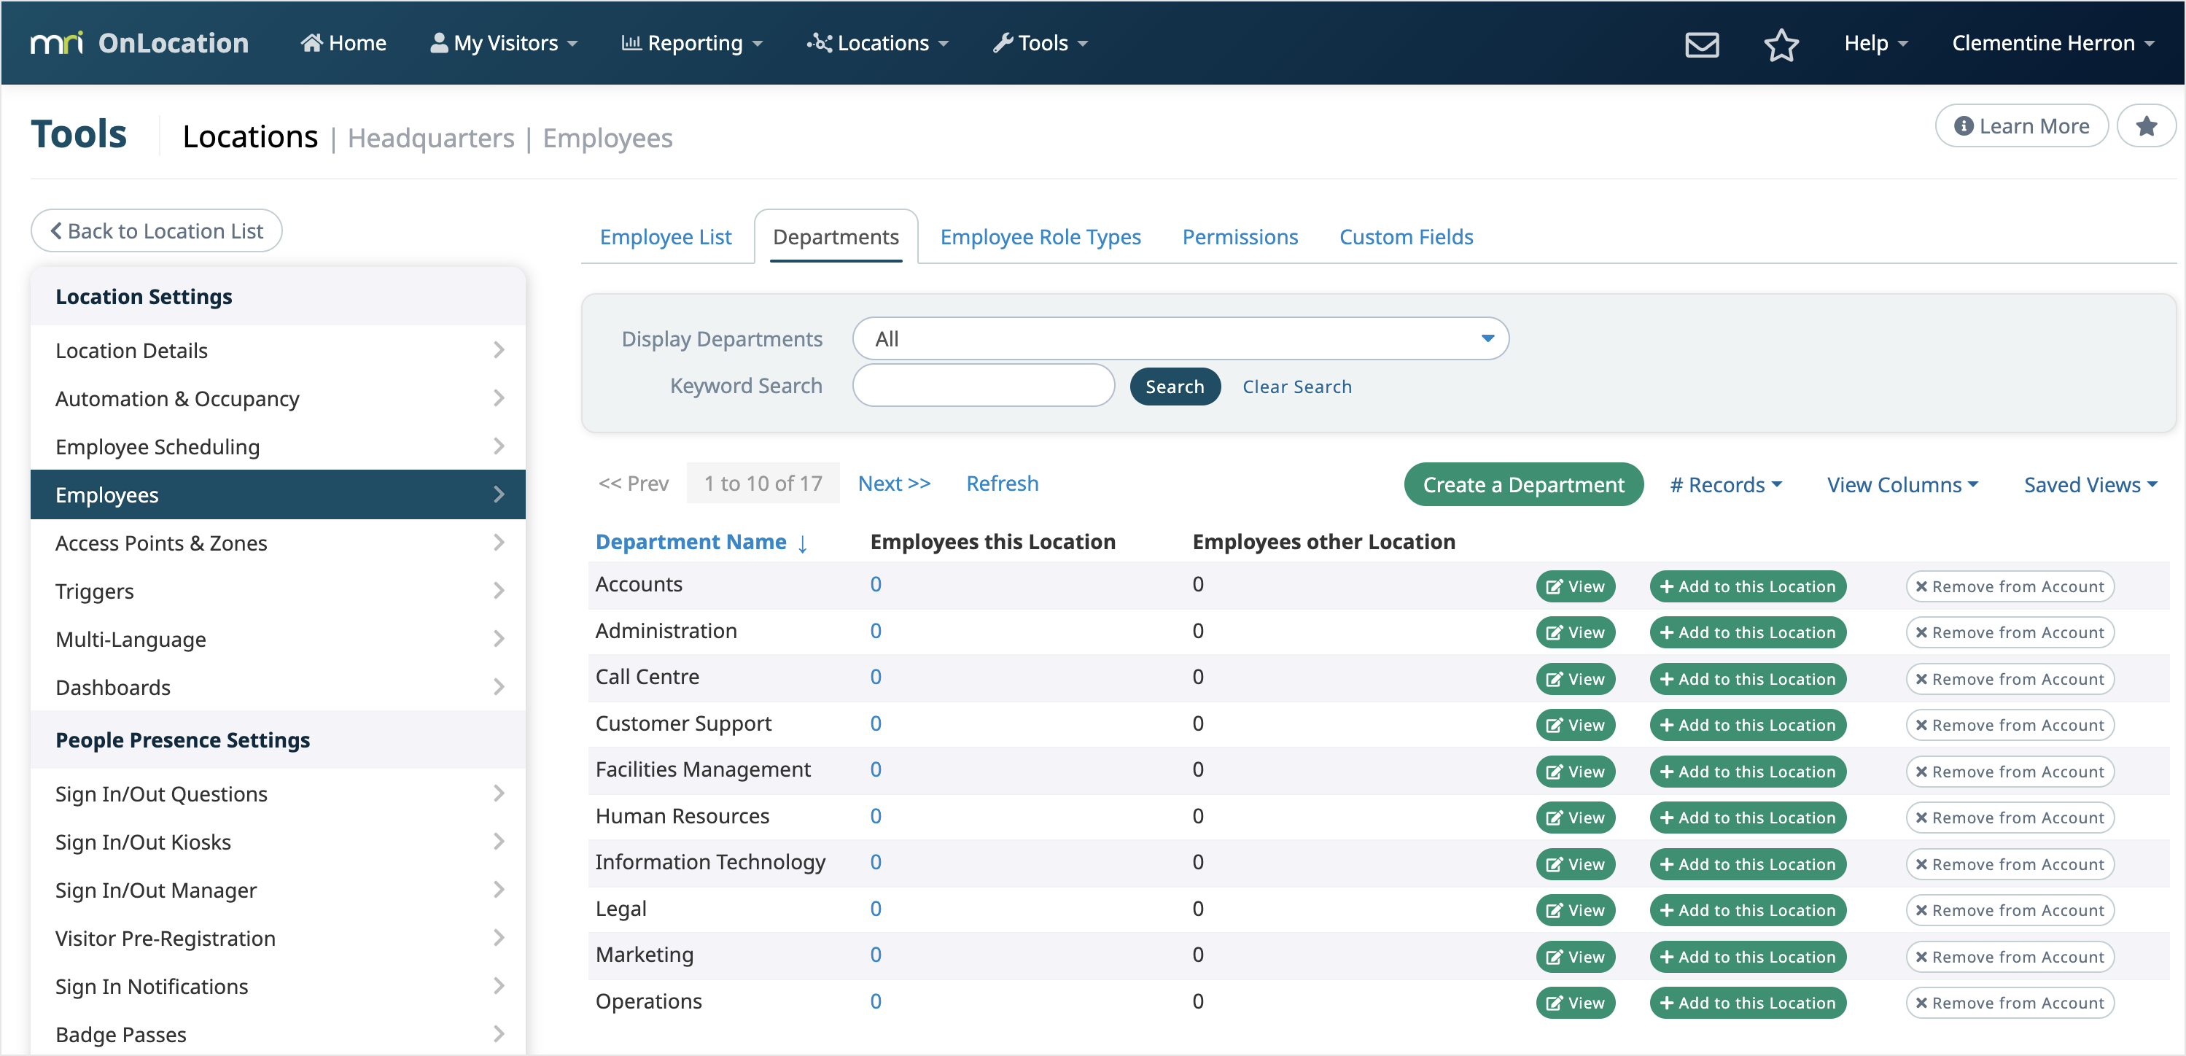Click Create a Department button
This screenshot has height=1056, width=2186.
click(1523, 485)
